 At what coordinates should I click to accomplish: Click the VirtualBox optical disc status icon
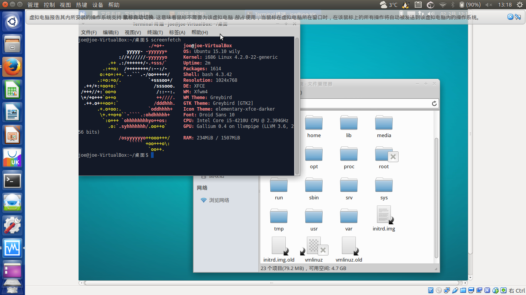click(439, 290)
